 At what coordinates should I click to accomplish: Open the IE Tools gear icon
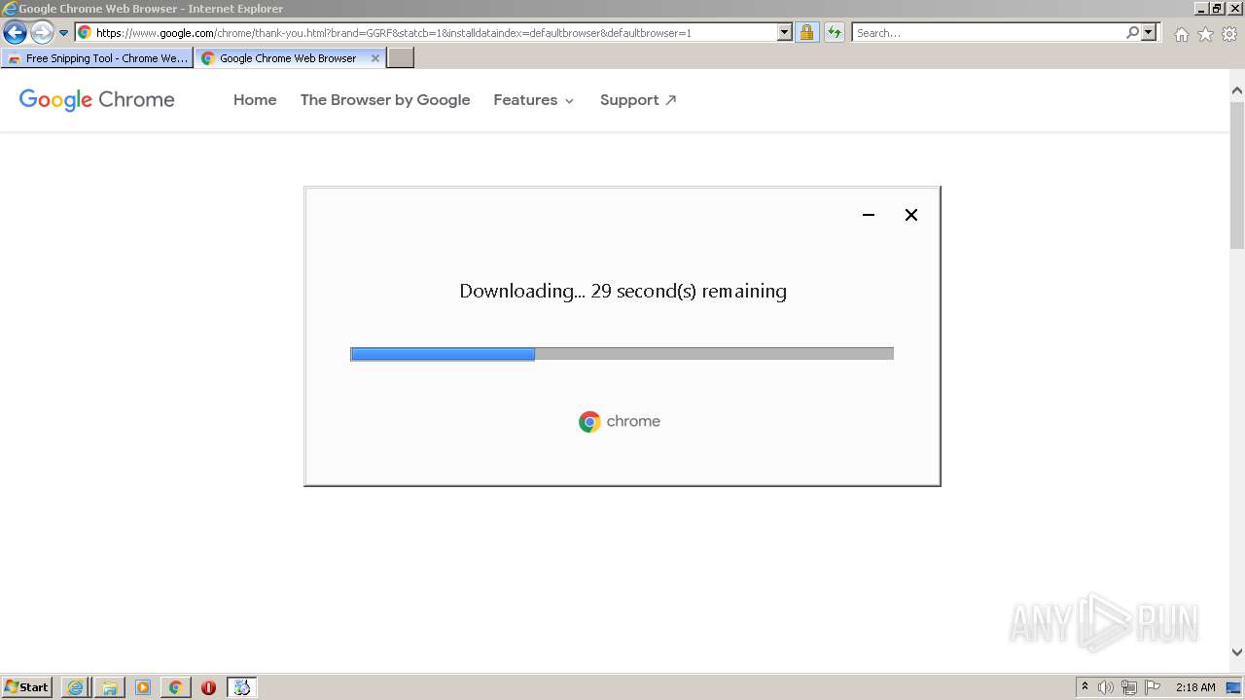pos(1229,34)
